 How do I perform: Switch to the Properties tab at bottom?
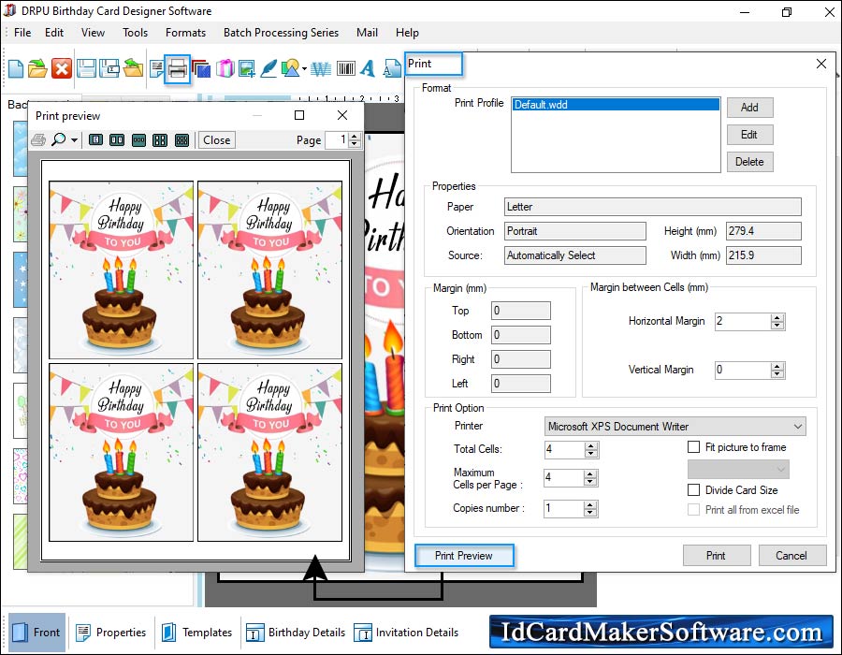[111, 633]
